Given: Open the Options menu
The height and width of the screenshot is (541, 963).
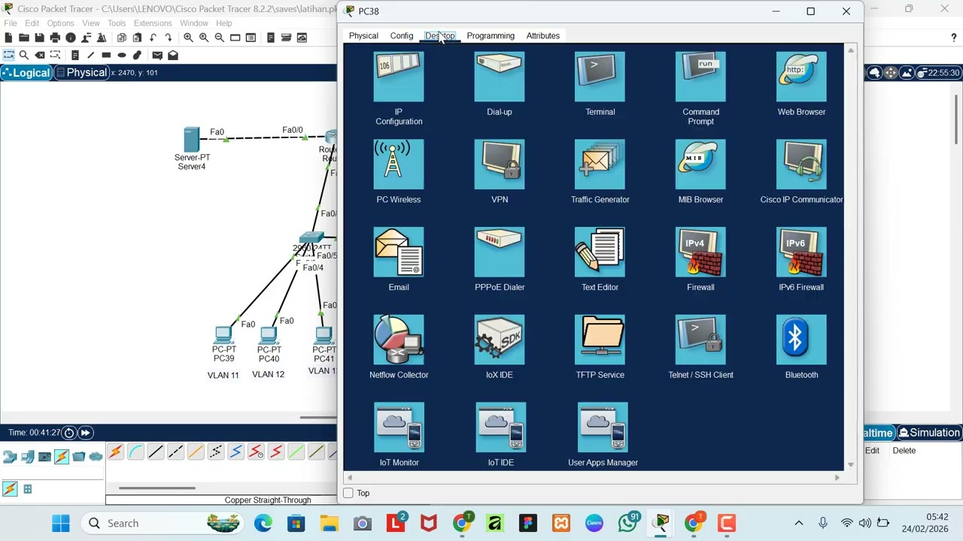Looking at the screenshot, I should coord(60,23).
